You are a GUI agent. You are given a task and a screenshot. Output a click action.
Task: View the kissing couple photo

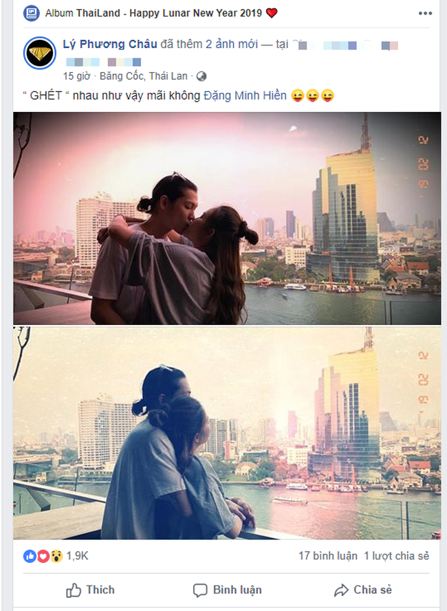click(227, 219)
